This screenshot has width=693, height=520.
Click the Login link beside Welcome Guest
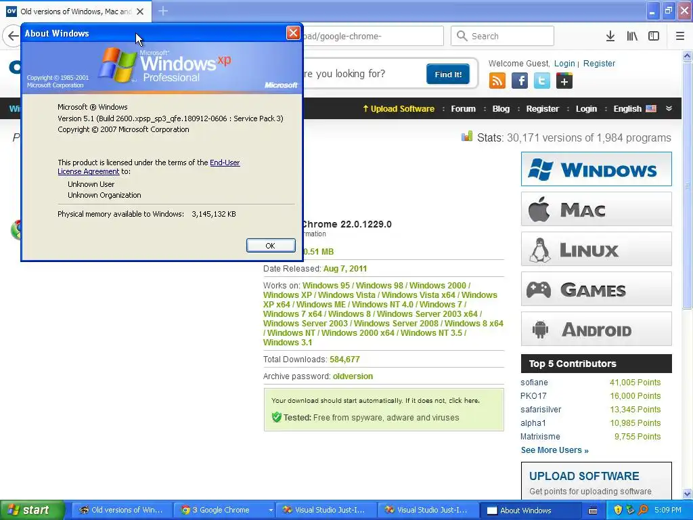[564, 63]
